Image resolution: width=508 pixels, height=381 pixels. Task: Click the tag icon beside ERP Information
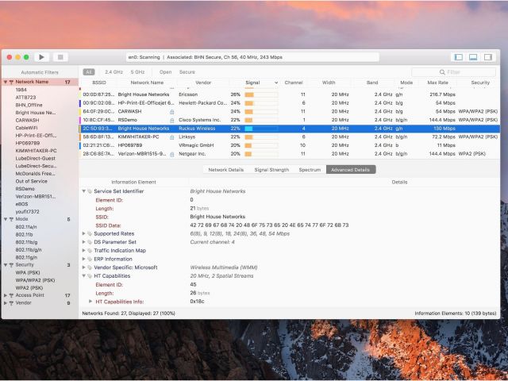coord(90,259)
